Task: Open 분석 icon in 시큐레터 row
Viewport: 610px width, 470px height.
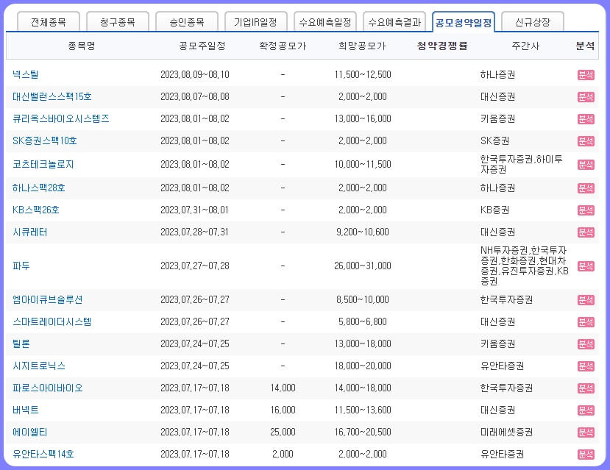Action: point(586,232)
